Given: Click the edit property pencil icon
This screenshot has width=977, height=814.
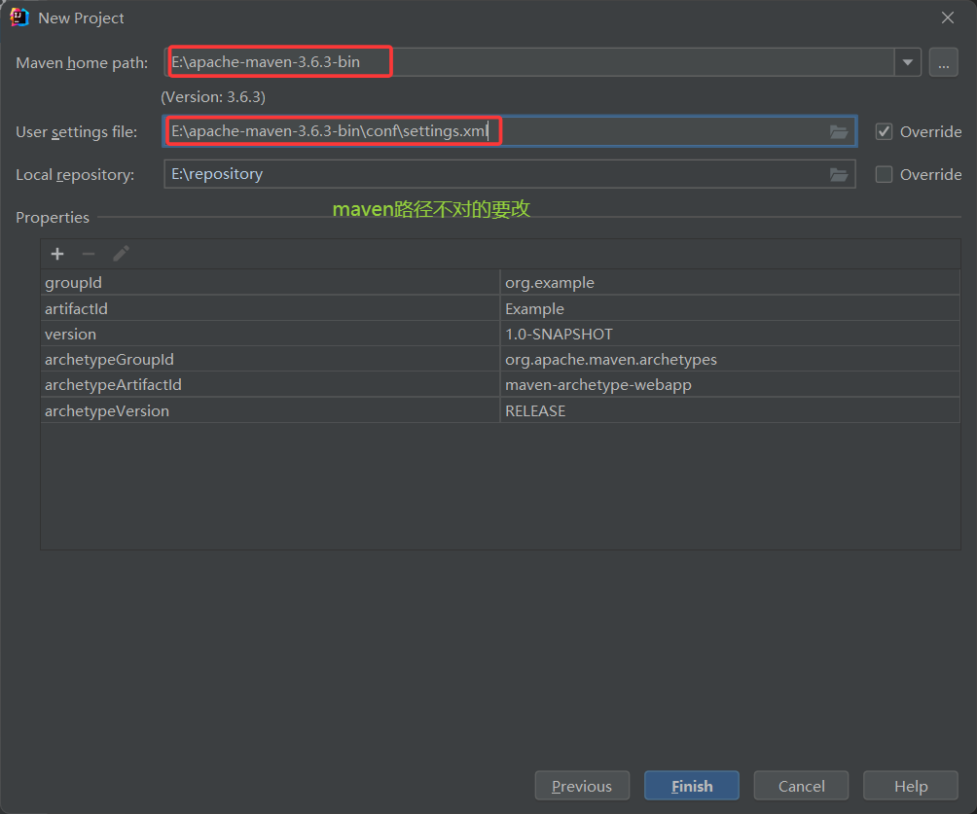Looking at the screenshot, I should 121,254.
